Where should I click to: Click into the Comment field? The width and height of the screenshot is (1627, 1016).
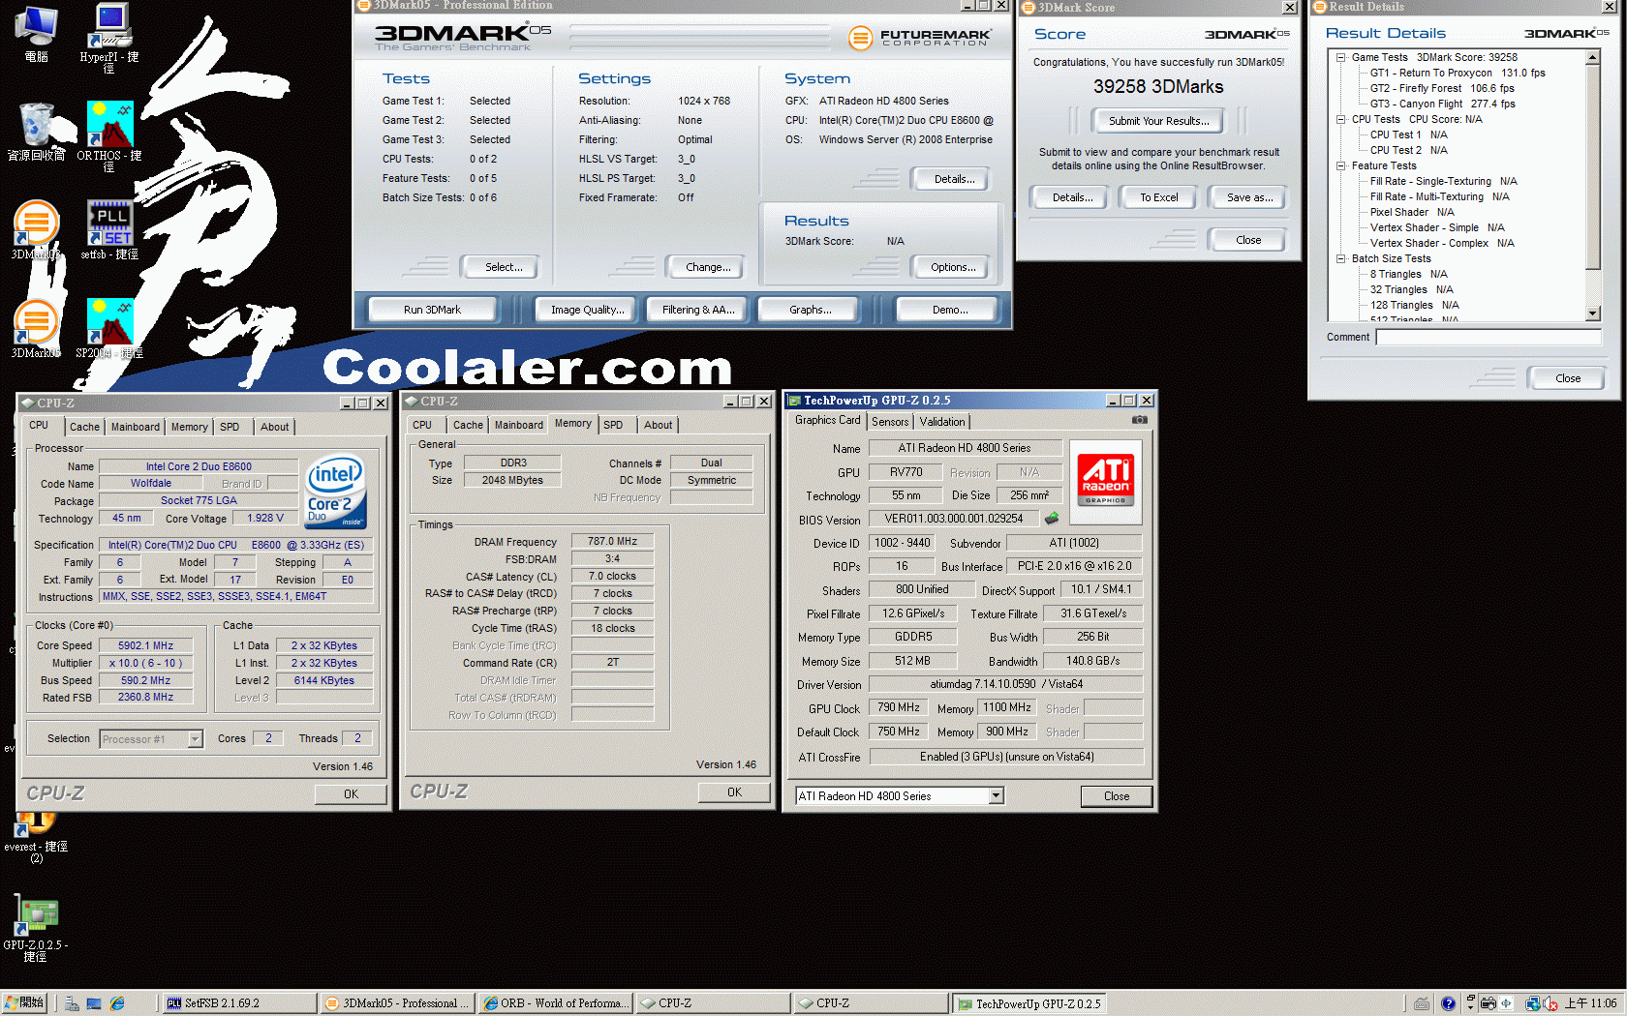[x=1489, y=337]
